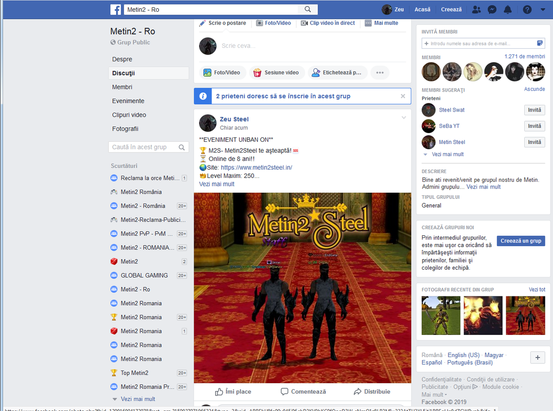Switch language to English (US)
553x411 pixels.
(464, 355)
